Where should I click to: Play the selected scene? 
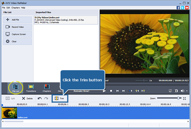[x=130, y=91]
